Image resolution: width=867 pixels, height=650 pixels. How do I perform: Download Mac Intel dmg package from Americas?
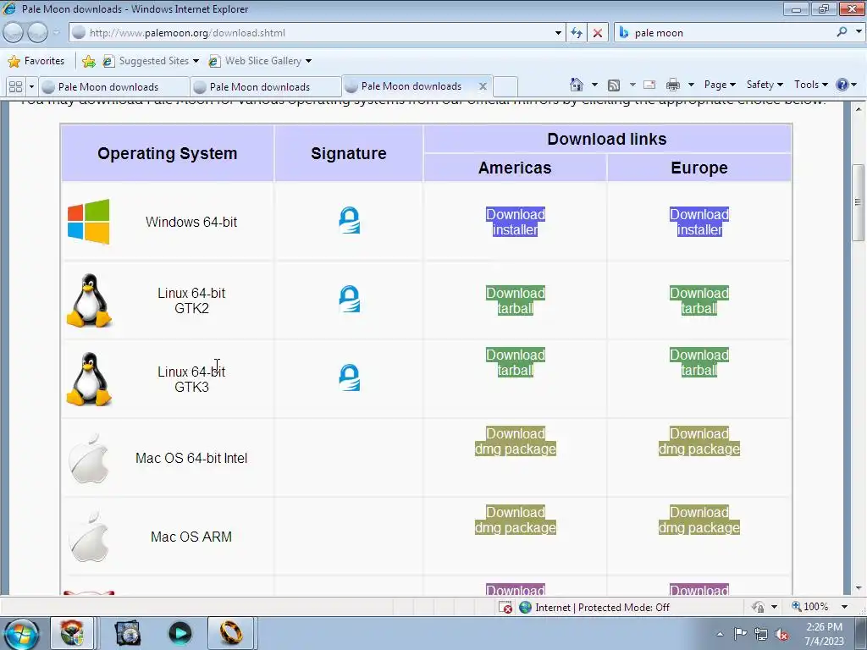[516, 441]
